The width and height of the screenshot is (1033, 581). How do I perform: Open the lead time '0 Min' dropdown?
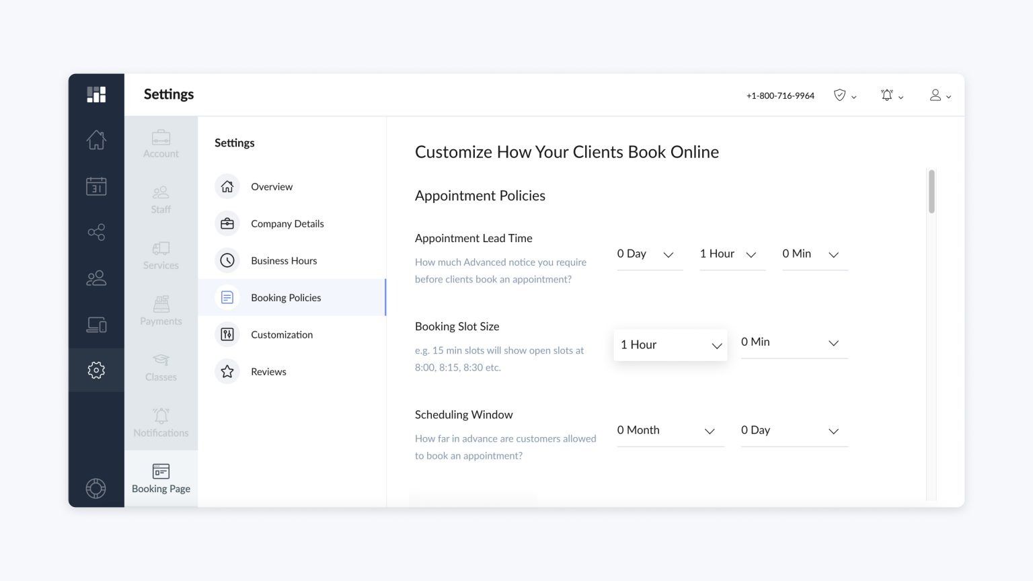click(815, 254)
